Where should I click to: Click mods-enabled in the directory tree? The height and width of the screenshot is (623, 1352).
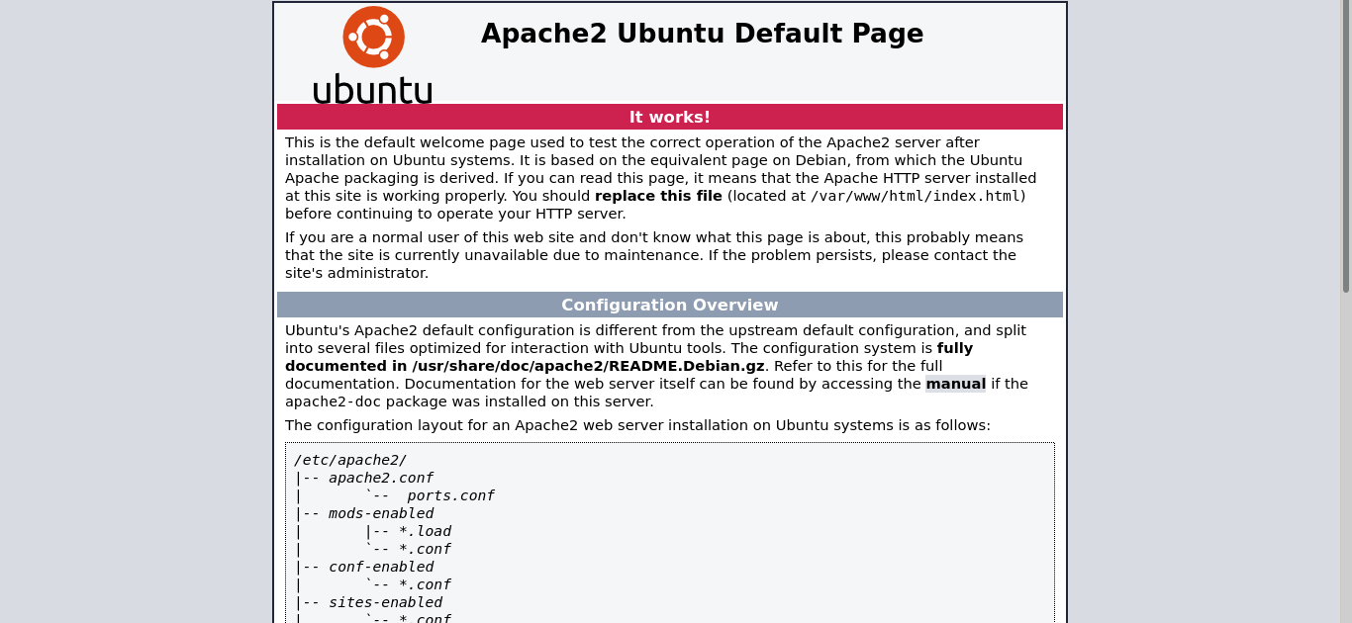(381, 513)
